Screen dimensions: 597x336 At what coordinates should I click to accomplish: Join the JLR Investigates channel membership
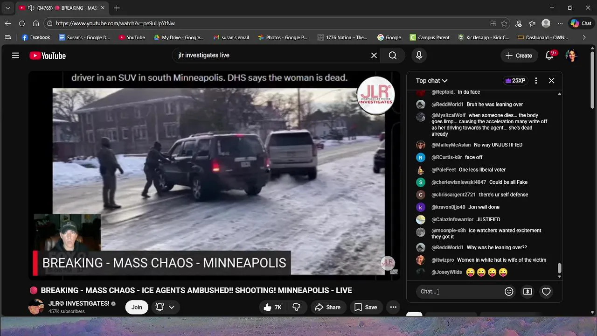(x=137, y=307)
